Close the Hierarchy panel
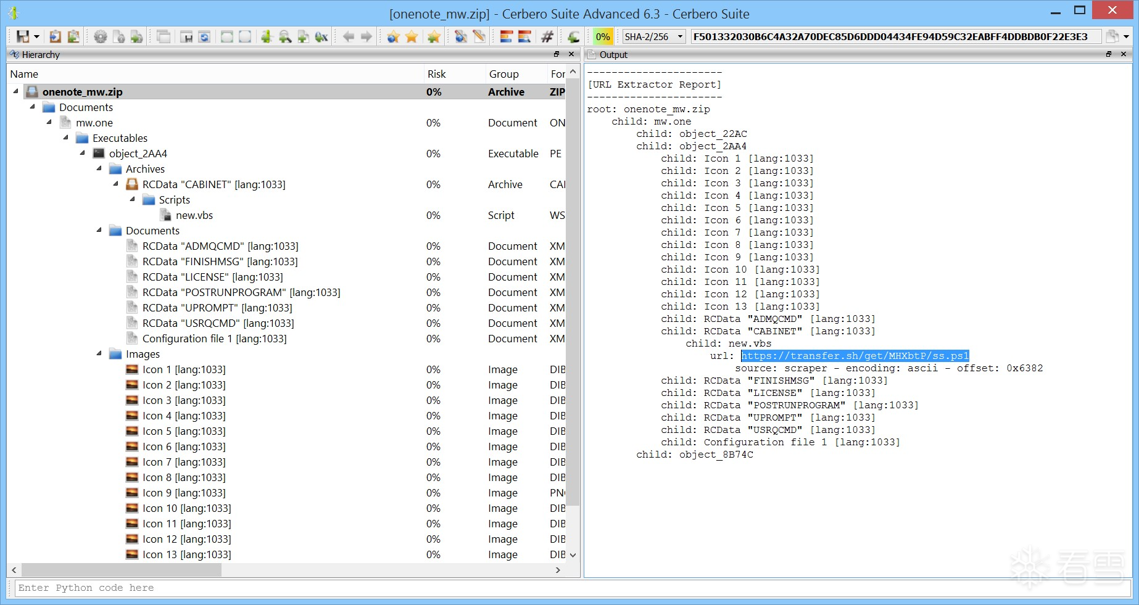The height and width of the screenshot is (605, 1139). click(571, 54)
